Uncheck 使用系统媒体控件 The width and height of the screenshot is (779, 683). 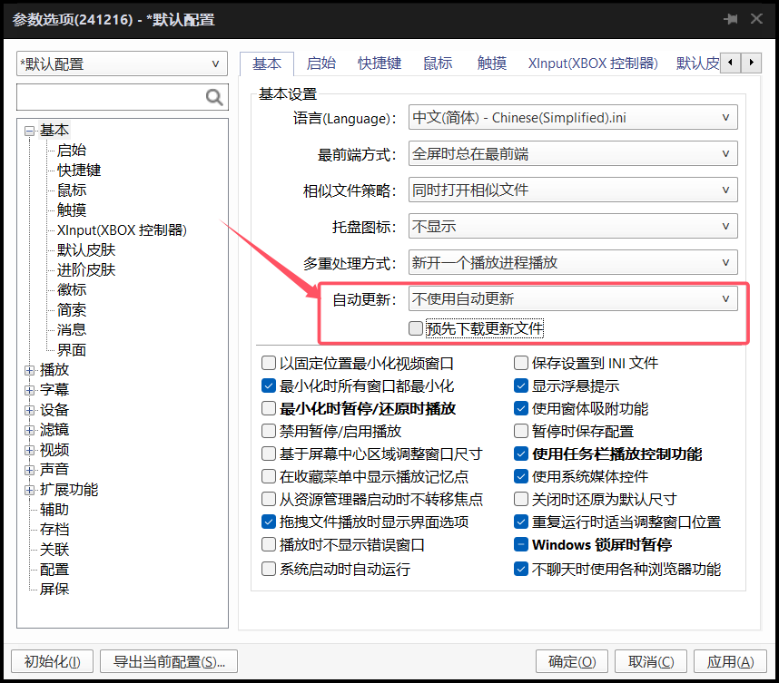[520, 476]
